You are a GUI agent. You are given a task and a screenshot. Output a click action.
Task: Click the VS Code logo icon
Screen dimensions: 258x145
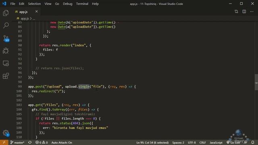click(x=4, y=4)
